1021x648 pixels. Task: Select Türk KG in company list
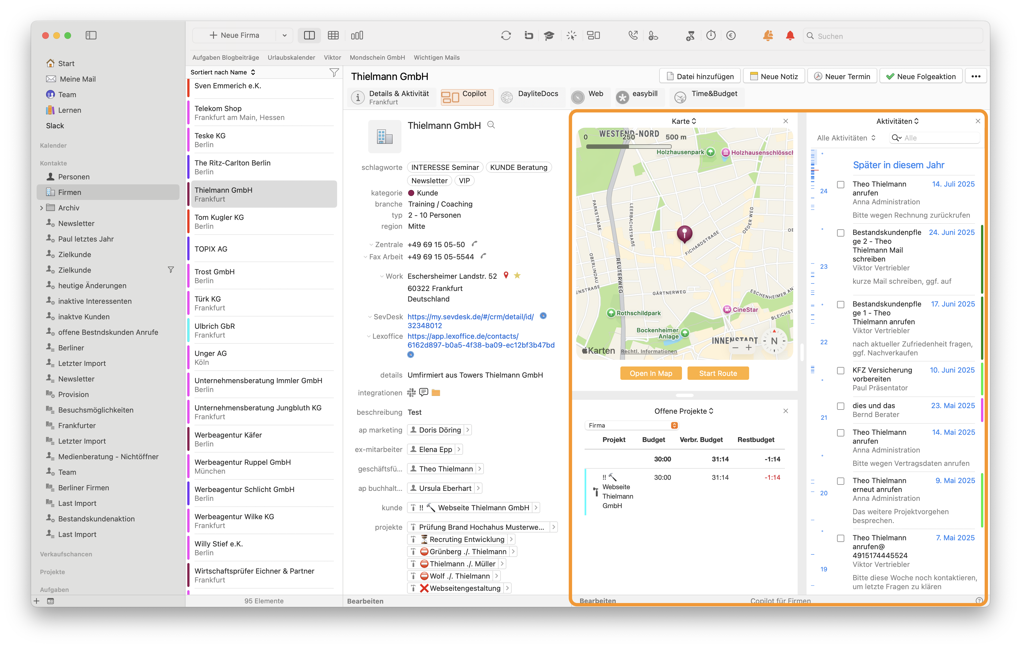point(264,303)
